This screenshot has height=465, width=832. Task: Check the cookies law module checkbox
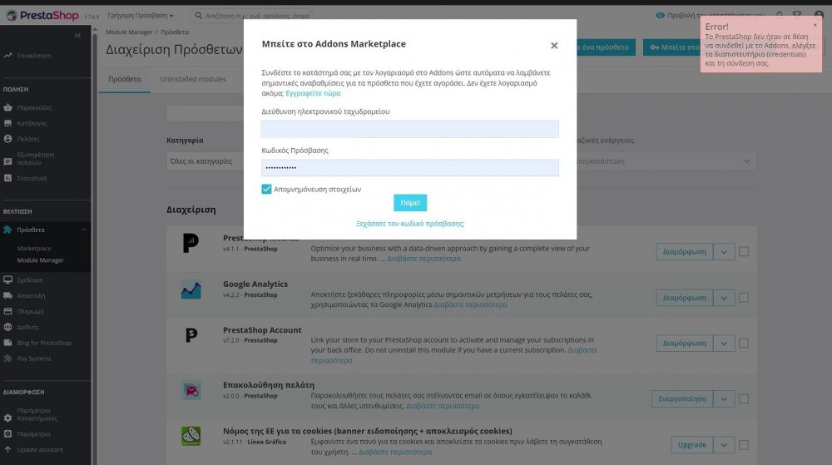[x=744, y=445]
